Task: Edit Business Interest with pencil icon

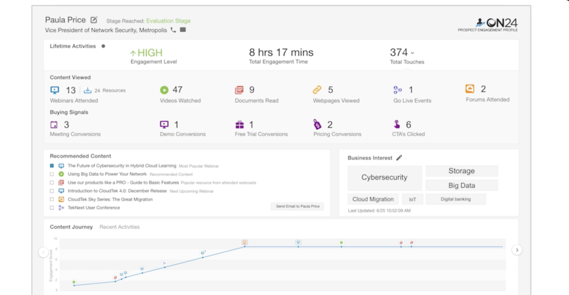Action: tap(399, 158)
